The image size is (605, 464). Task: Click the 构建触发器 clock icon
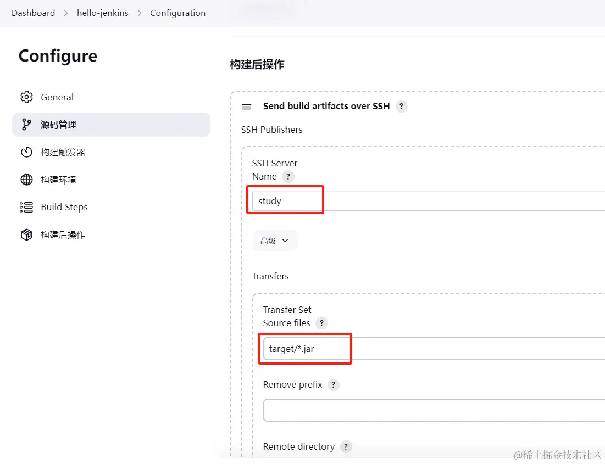pos(26,152)
